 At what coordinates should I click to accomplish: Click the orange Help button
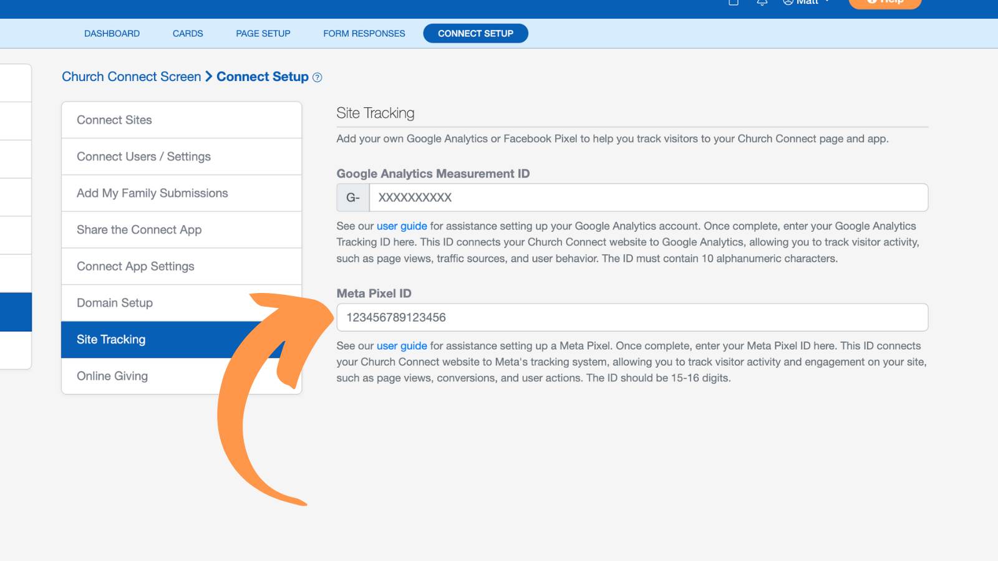(884, 3)
